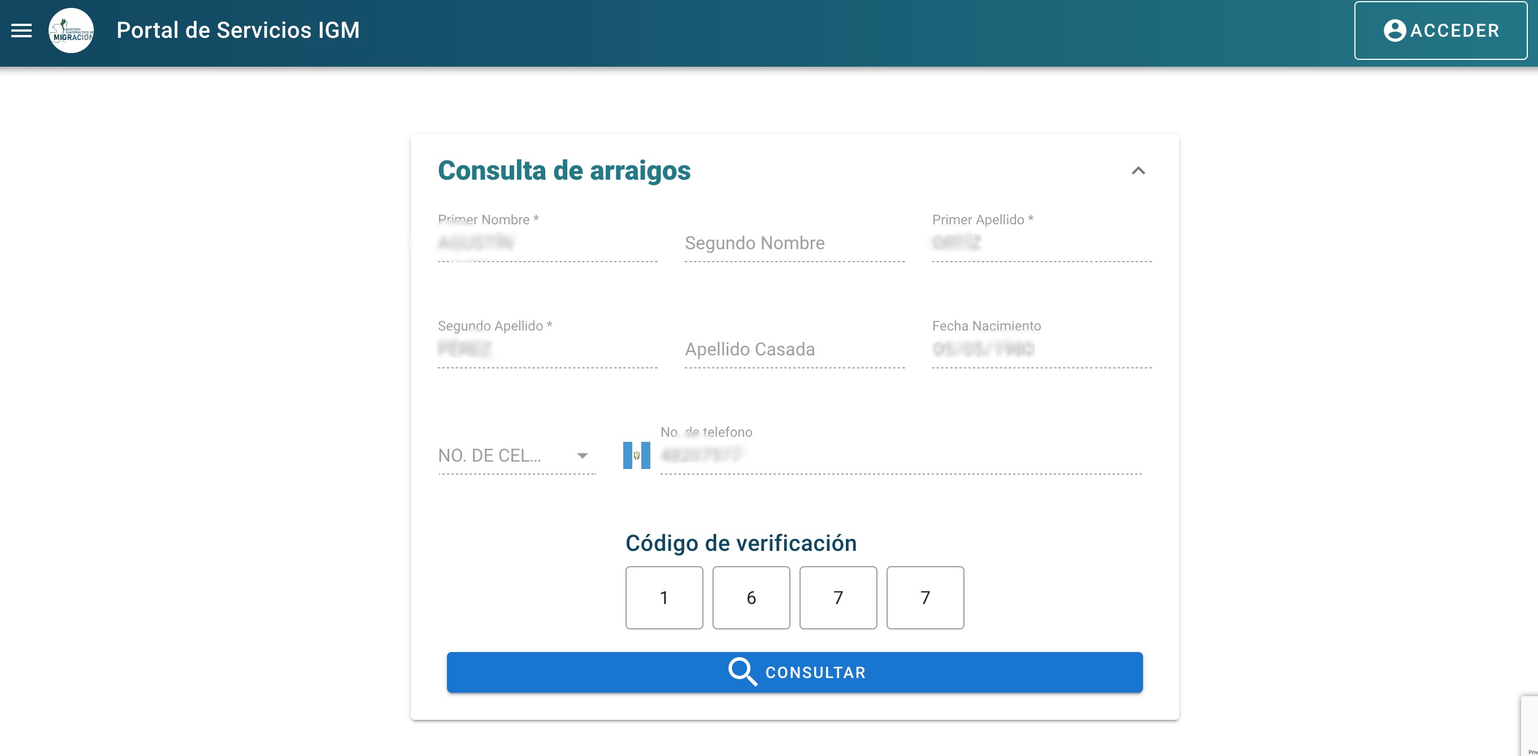Click the verification box containing 6
This screenshot has height=756, width=1538.
[751, 597]
